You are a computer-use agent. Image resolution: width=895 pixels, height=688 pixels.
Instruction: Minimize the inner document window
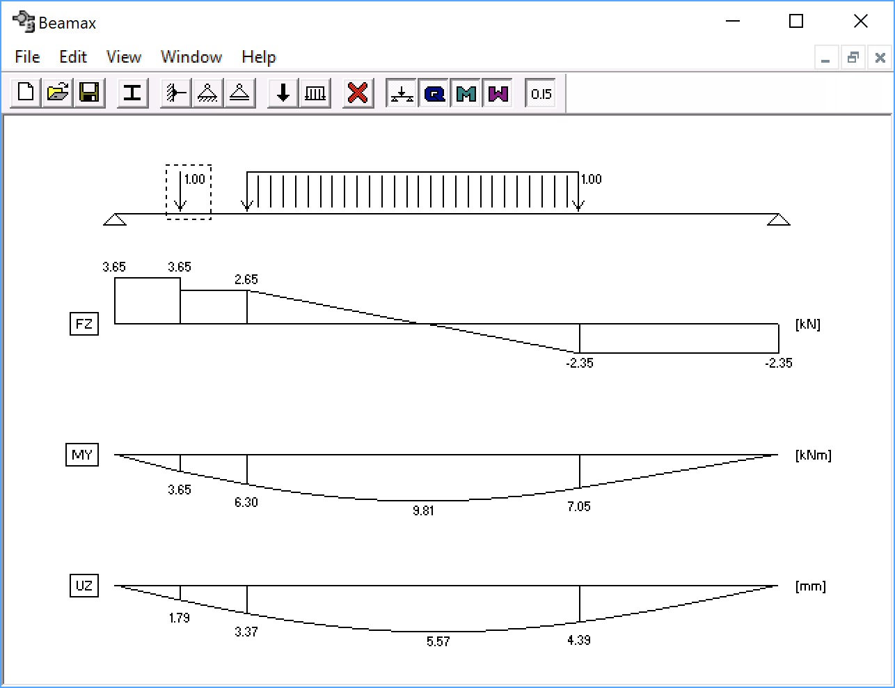826,58
